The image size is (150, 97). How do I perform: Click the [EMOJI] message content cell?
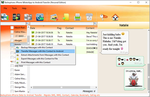tap(91, 48)
